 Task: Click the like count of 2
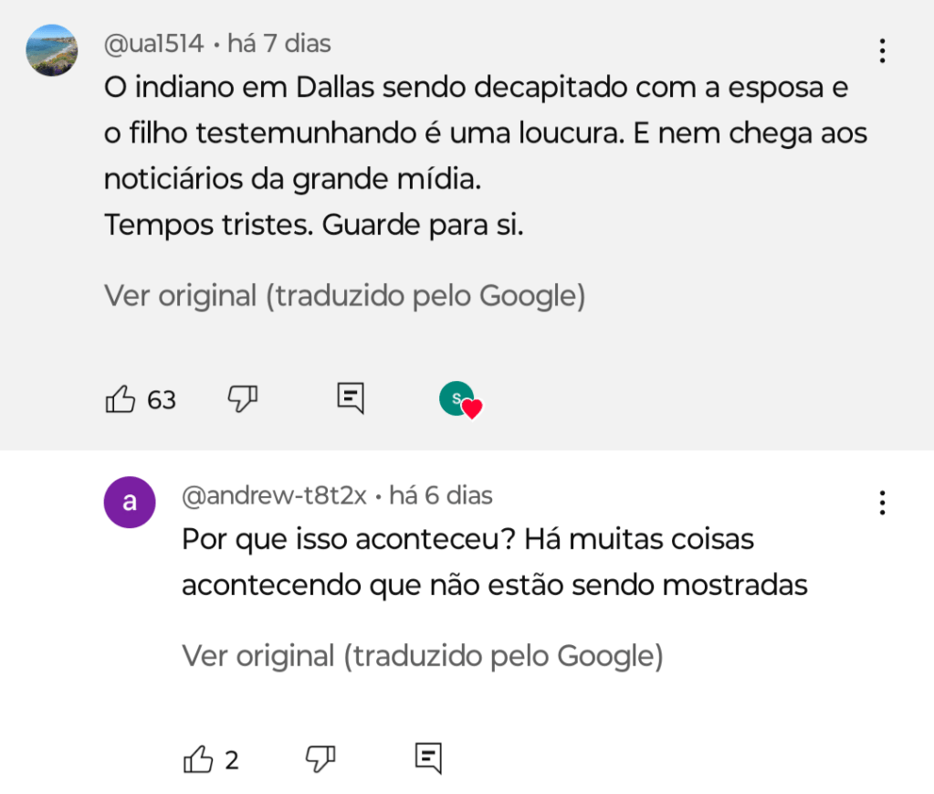click(x=232, y=760)
